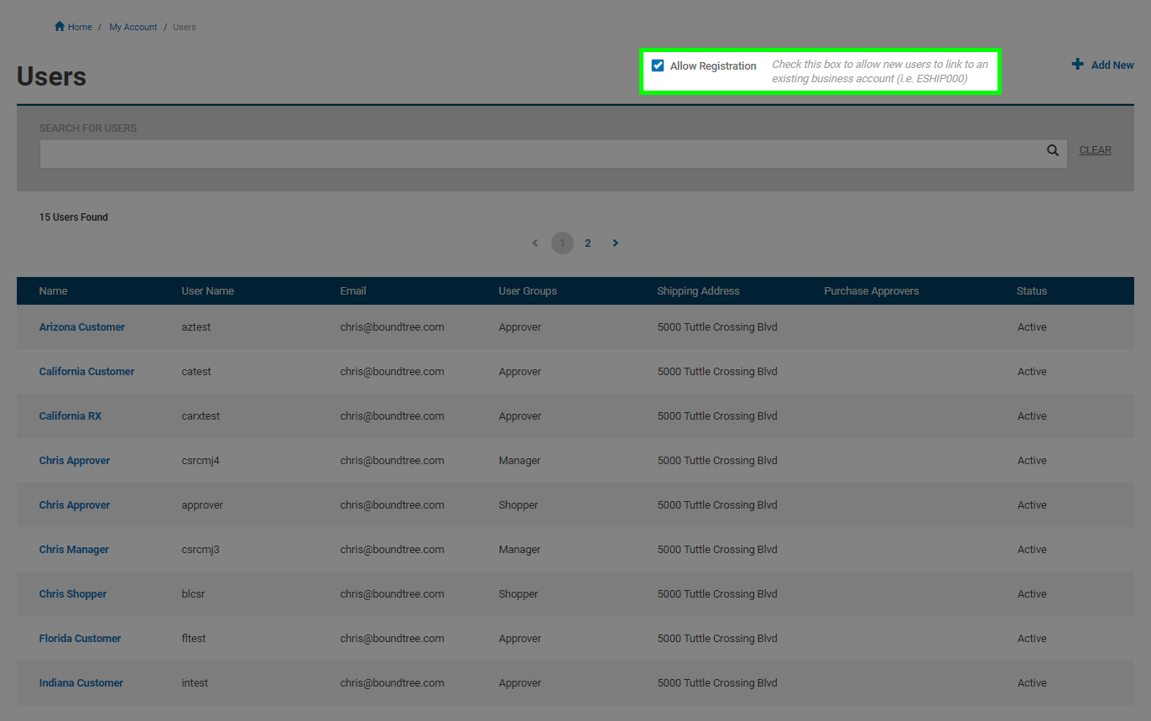The image size is (1151, 721).
Task: Click shipping address in Florida Customer row
Action: [x=717, y=639]
